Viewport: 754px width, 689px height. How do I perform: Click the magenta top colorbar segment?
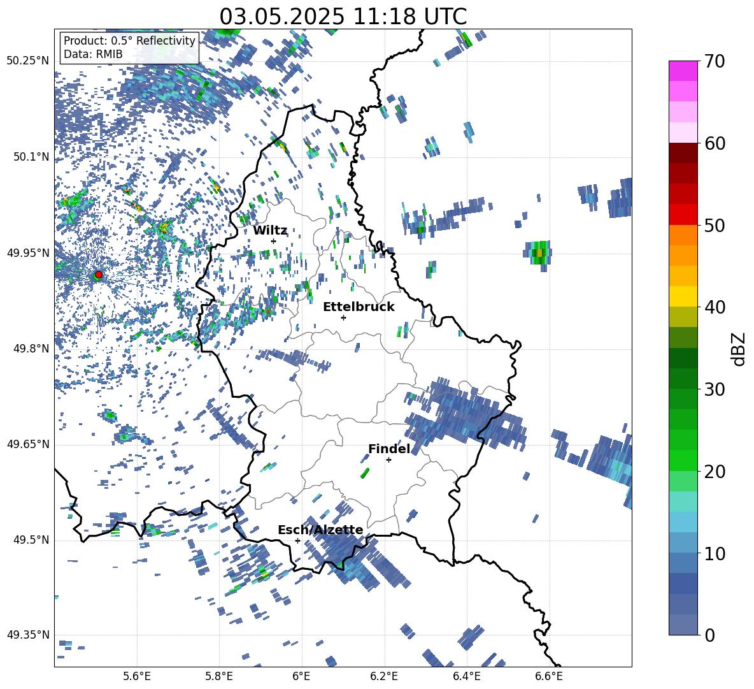(x=683, y=71)
